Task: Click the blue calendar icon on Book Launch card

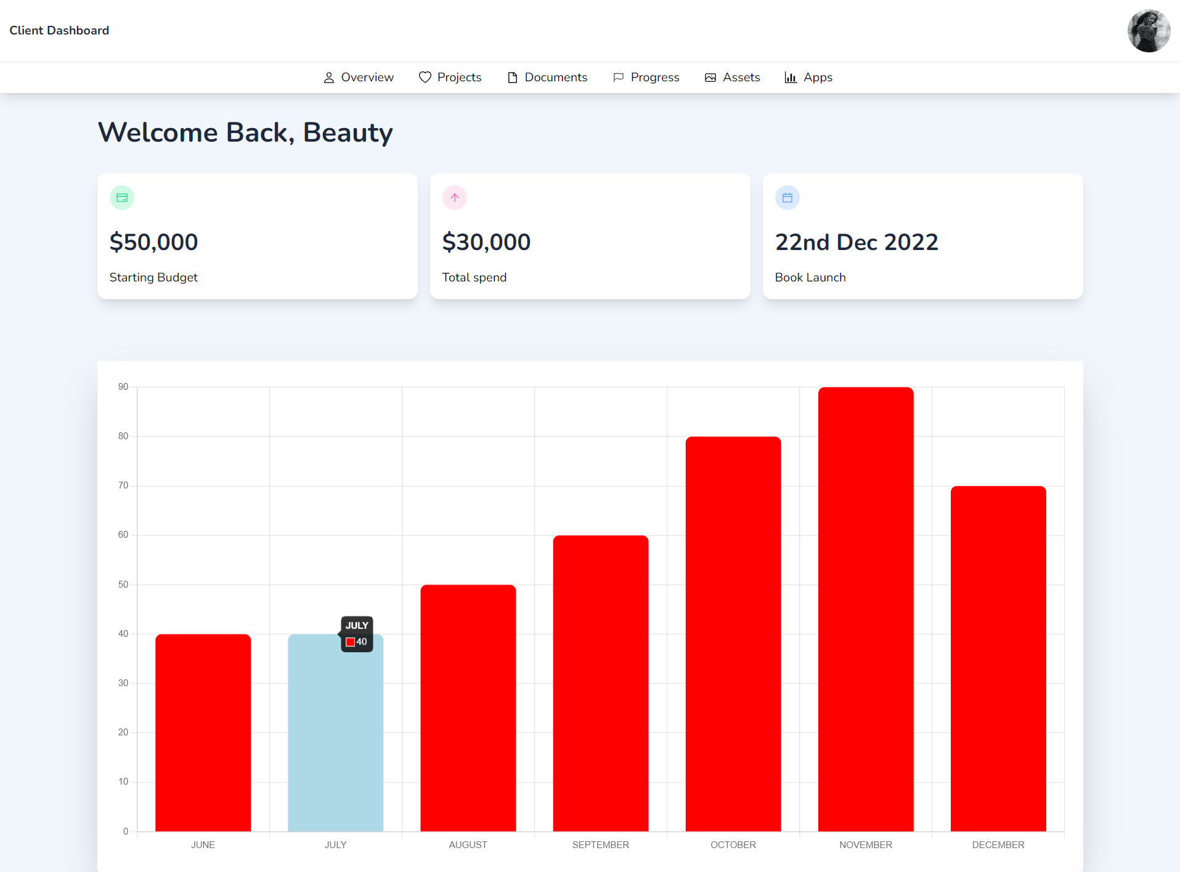Action: [x=787, y=198]
